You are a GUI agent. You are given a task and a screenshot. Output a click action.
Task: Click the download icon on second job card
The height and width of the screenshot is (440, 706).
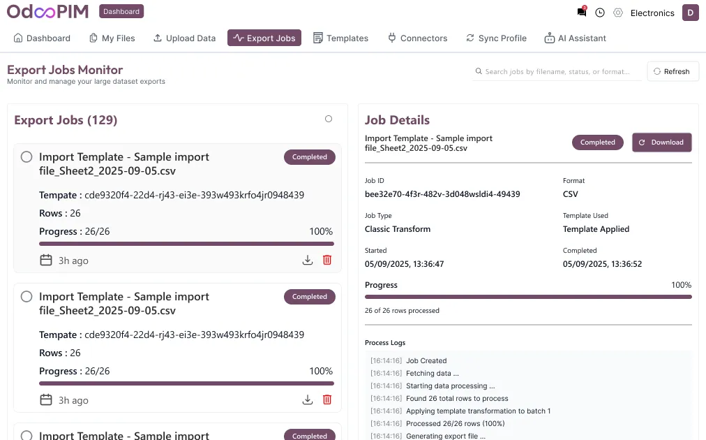[x=307, y=400]
